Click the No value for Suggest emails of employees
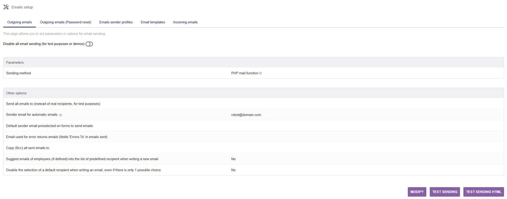This screenshot has width=507, height=199. coord(233,159)
